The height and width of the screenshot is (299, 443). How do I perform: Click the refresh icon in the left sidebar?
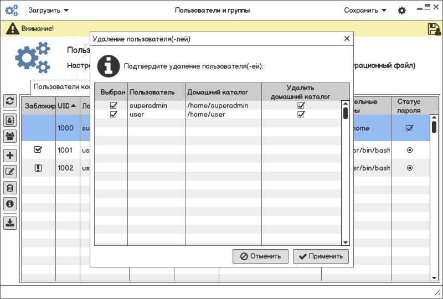tap(10, 101)
